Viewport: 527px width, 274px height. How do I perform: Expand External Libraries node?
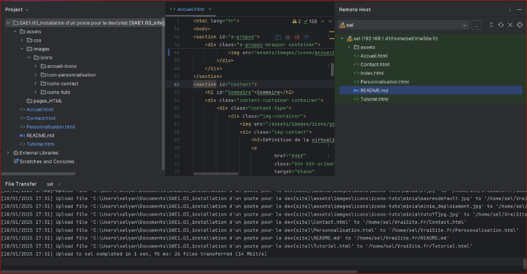tap(8, 153)
